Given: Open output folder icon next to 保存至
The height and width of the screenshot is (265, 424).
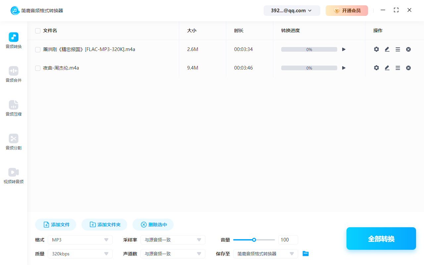Looking at the screenshot, I should (305, 254).
